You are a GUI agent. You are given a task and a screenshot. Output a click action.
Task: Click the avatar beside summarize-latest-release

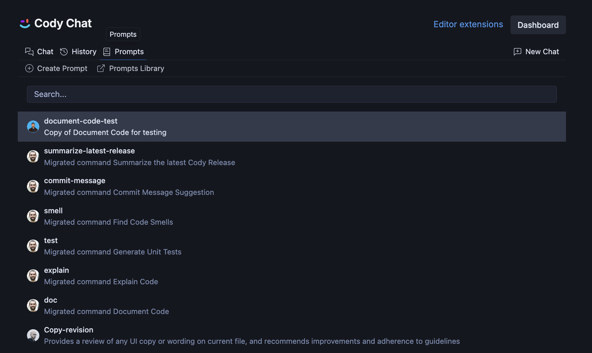pyautogui.click(x=33, y=156)
